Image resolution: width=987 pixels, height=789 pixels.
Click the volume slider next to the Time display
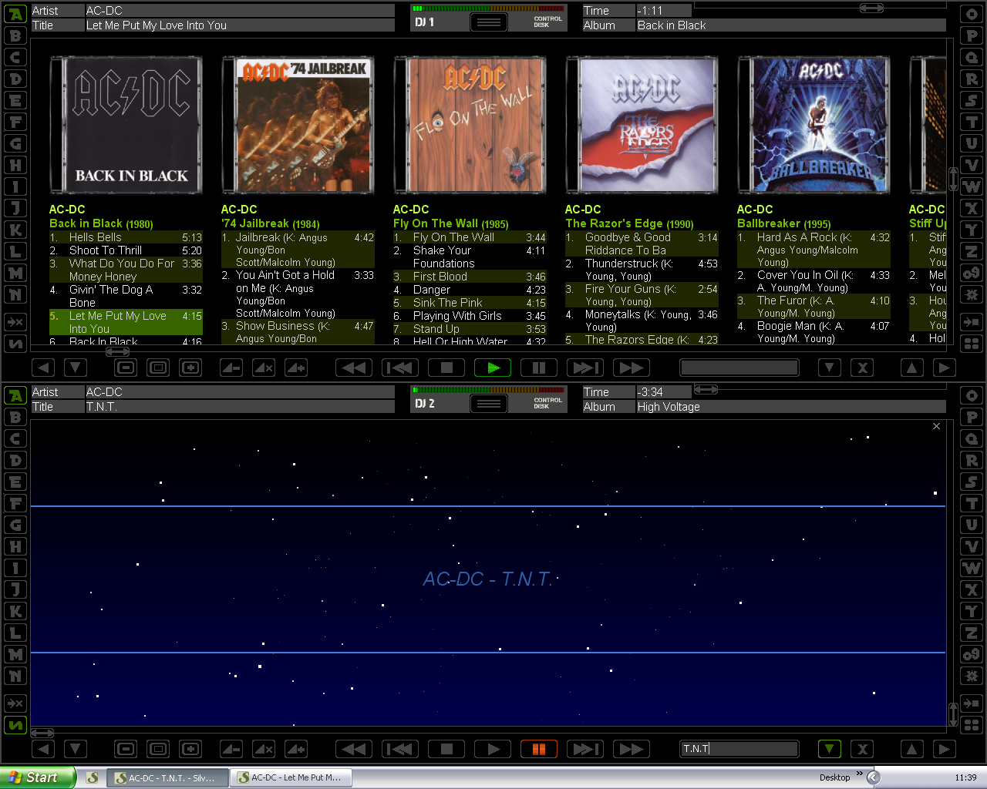[871, 7]
